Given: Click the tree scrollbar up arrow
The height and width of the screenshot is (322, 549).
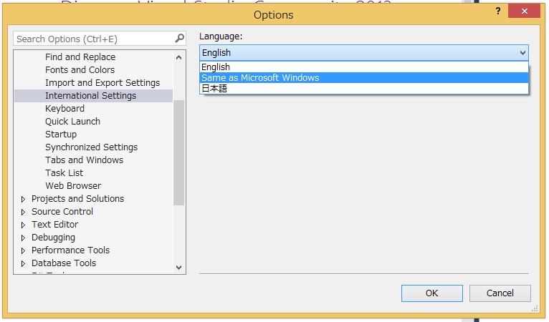Looking at the screenshot, I should point(178,57).
